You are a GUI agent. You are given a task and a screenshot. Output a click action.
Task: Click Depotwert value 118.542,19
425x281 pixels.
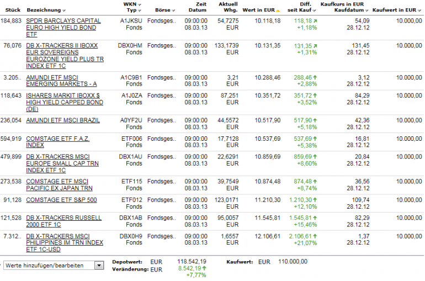pos(192,262)
